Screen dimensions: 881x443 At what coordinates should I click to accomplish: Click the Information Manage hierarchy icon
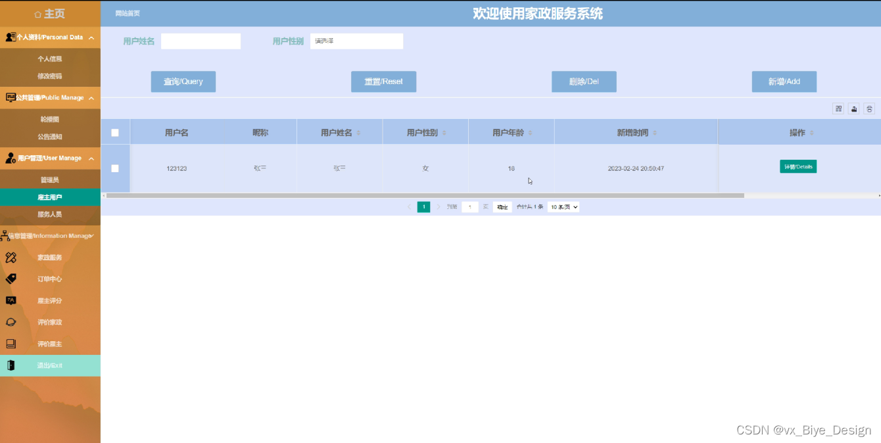[5, 235]
